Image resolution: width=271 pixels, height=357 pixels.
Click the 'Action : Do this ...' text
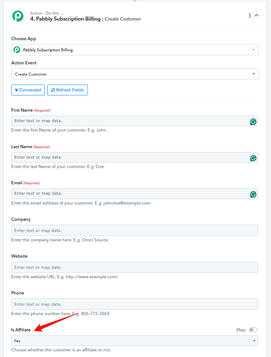point(47,13)
